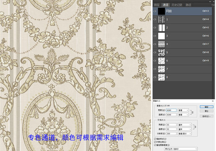This screenshot has height=151, width=216.
Task: Select channel 7 thumbnail
Action: [161, 69]
